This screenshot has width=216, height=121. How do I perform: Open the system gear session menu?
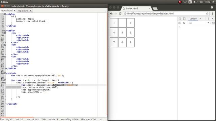213,2
